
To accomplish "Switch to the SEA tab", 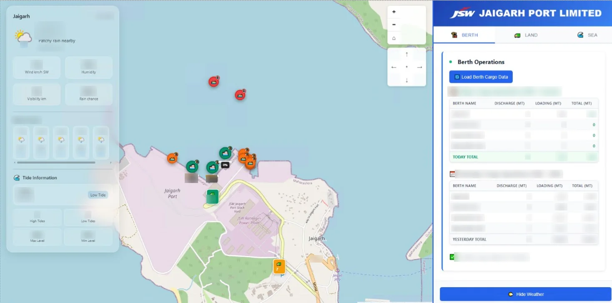I will (587, 35).
